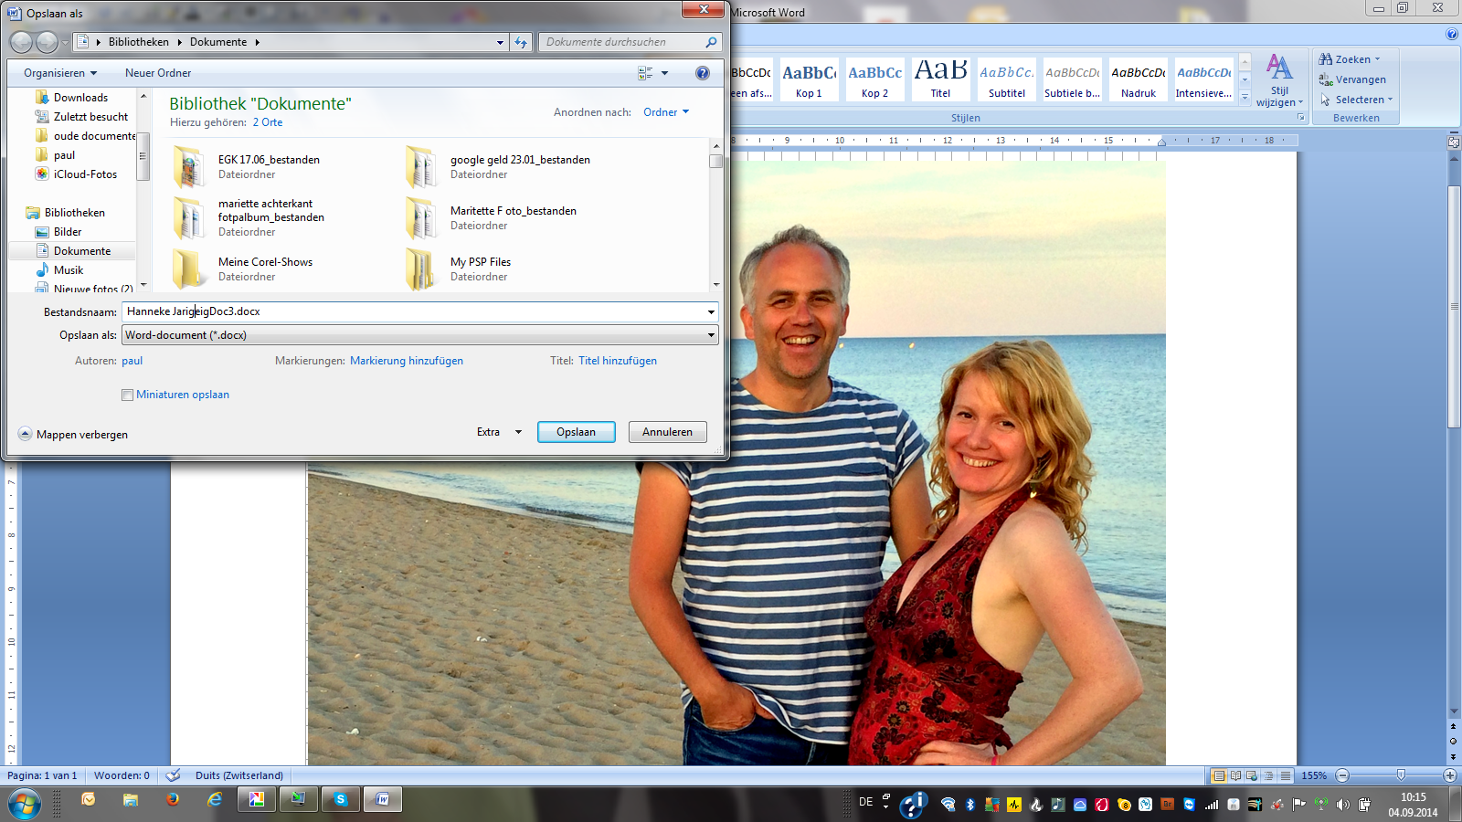The height and width of the screenshot is (822, 1462).
Task: Click the dialog's blue help question mark
Action: pos(702,73)
